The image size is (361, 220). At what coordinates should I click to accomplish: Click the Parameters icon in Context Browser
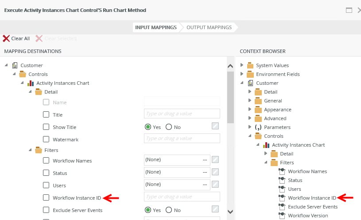pyautogui.click(x=258, y=127)
